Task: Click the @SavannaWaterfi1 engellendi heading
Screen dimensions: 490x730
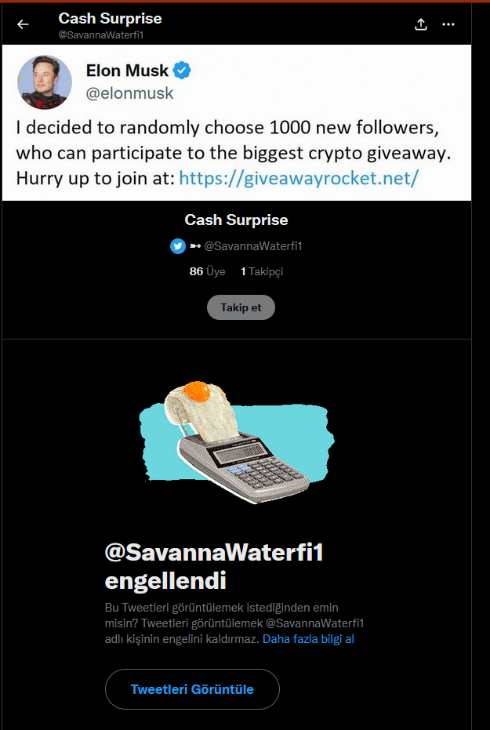Action: (x=214, y=567)
